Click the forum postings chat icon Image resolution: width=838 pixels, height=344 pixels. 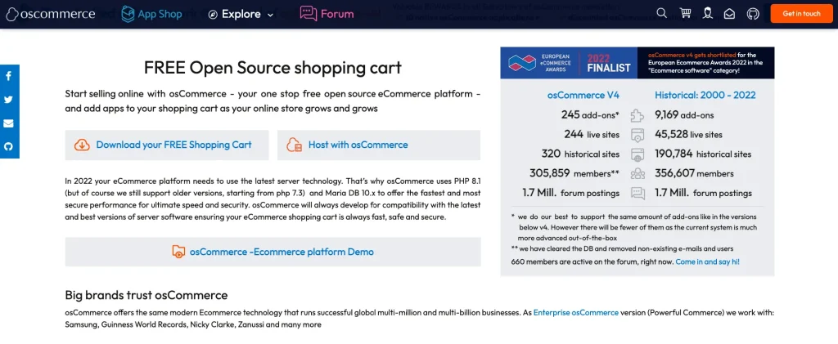[637, 193]
